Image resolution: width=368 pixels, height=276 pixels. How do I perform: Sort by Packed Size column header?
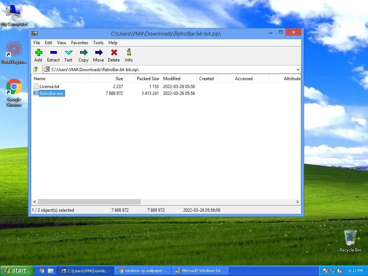pos(143,79)
